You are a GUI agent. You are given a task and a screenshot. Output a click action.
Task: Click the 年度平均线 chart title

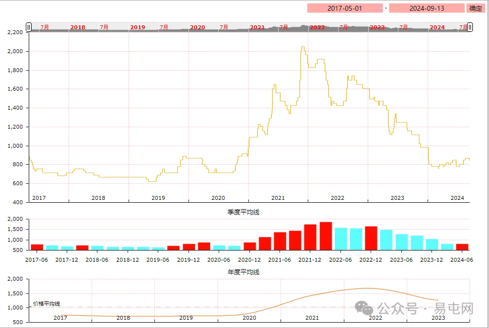[x=244, y=272]
